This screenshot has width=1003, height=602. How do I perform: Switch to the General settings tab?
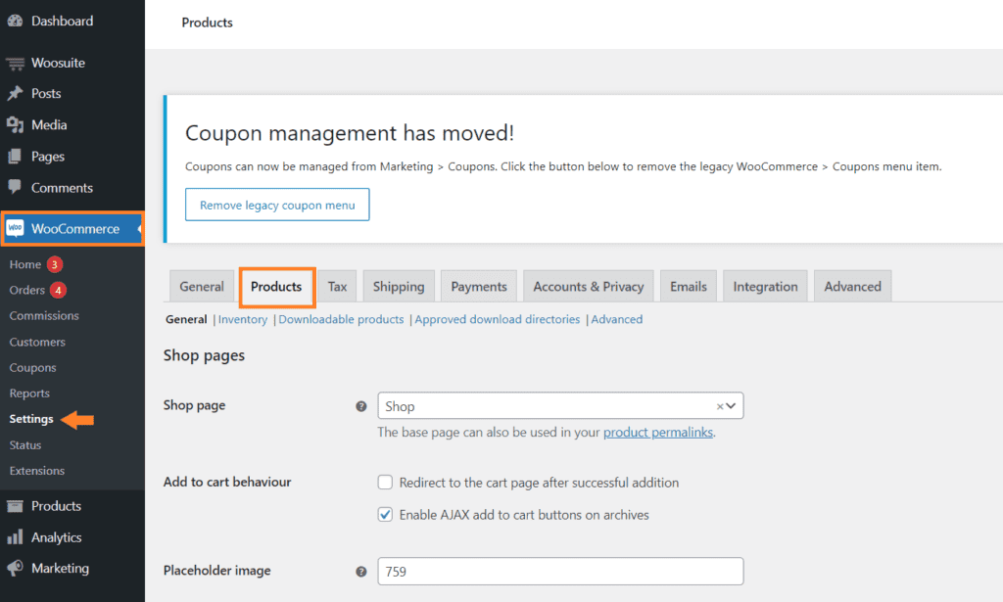pos(202,286)
